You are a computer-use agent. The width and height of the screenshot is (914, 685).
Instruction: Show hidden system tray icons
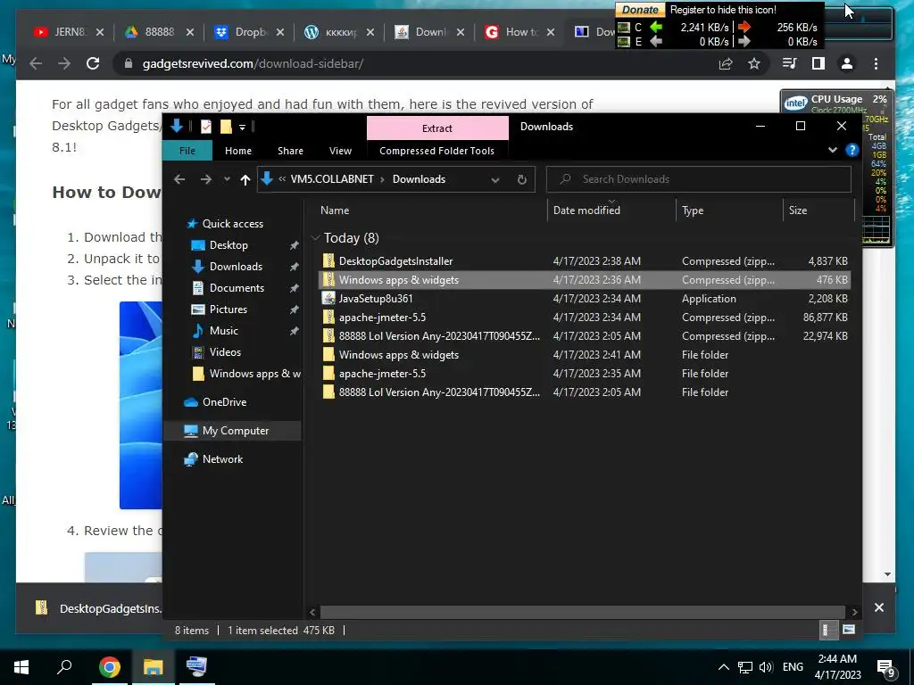pos(723,667)
